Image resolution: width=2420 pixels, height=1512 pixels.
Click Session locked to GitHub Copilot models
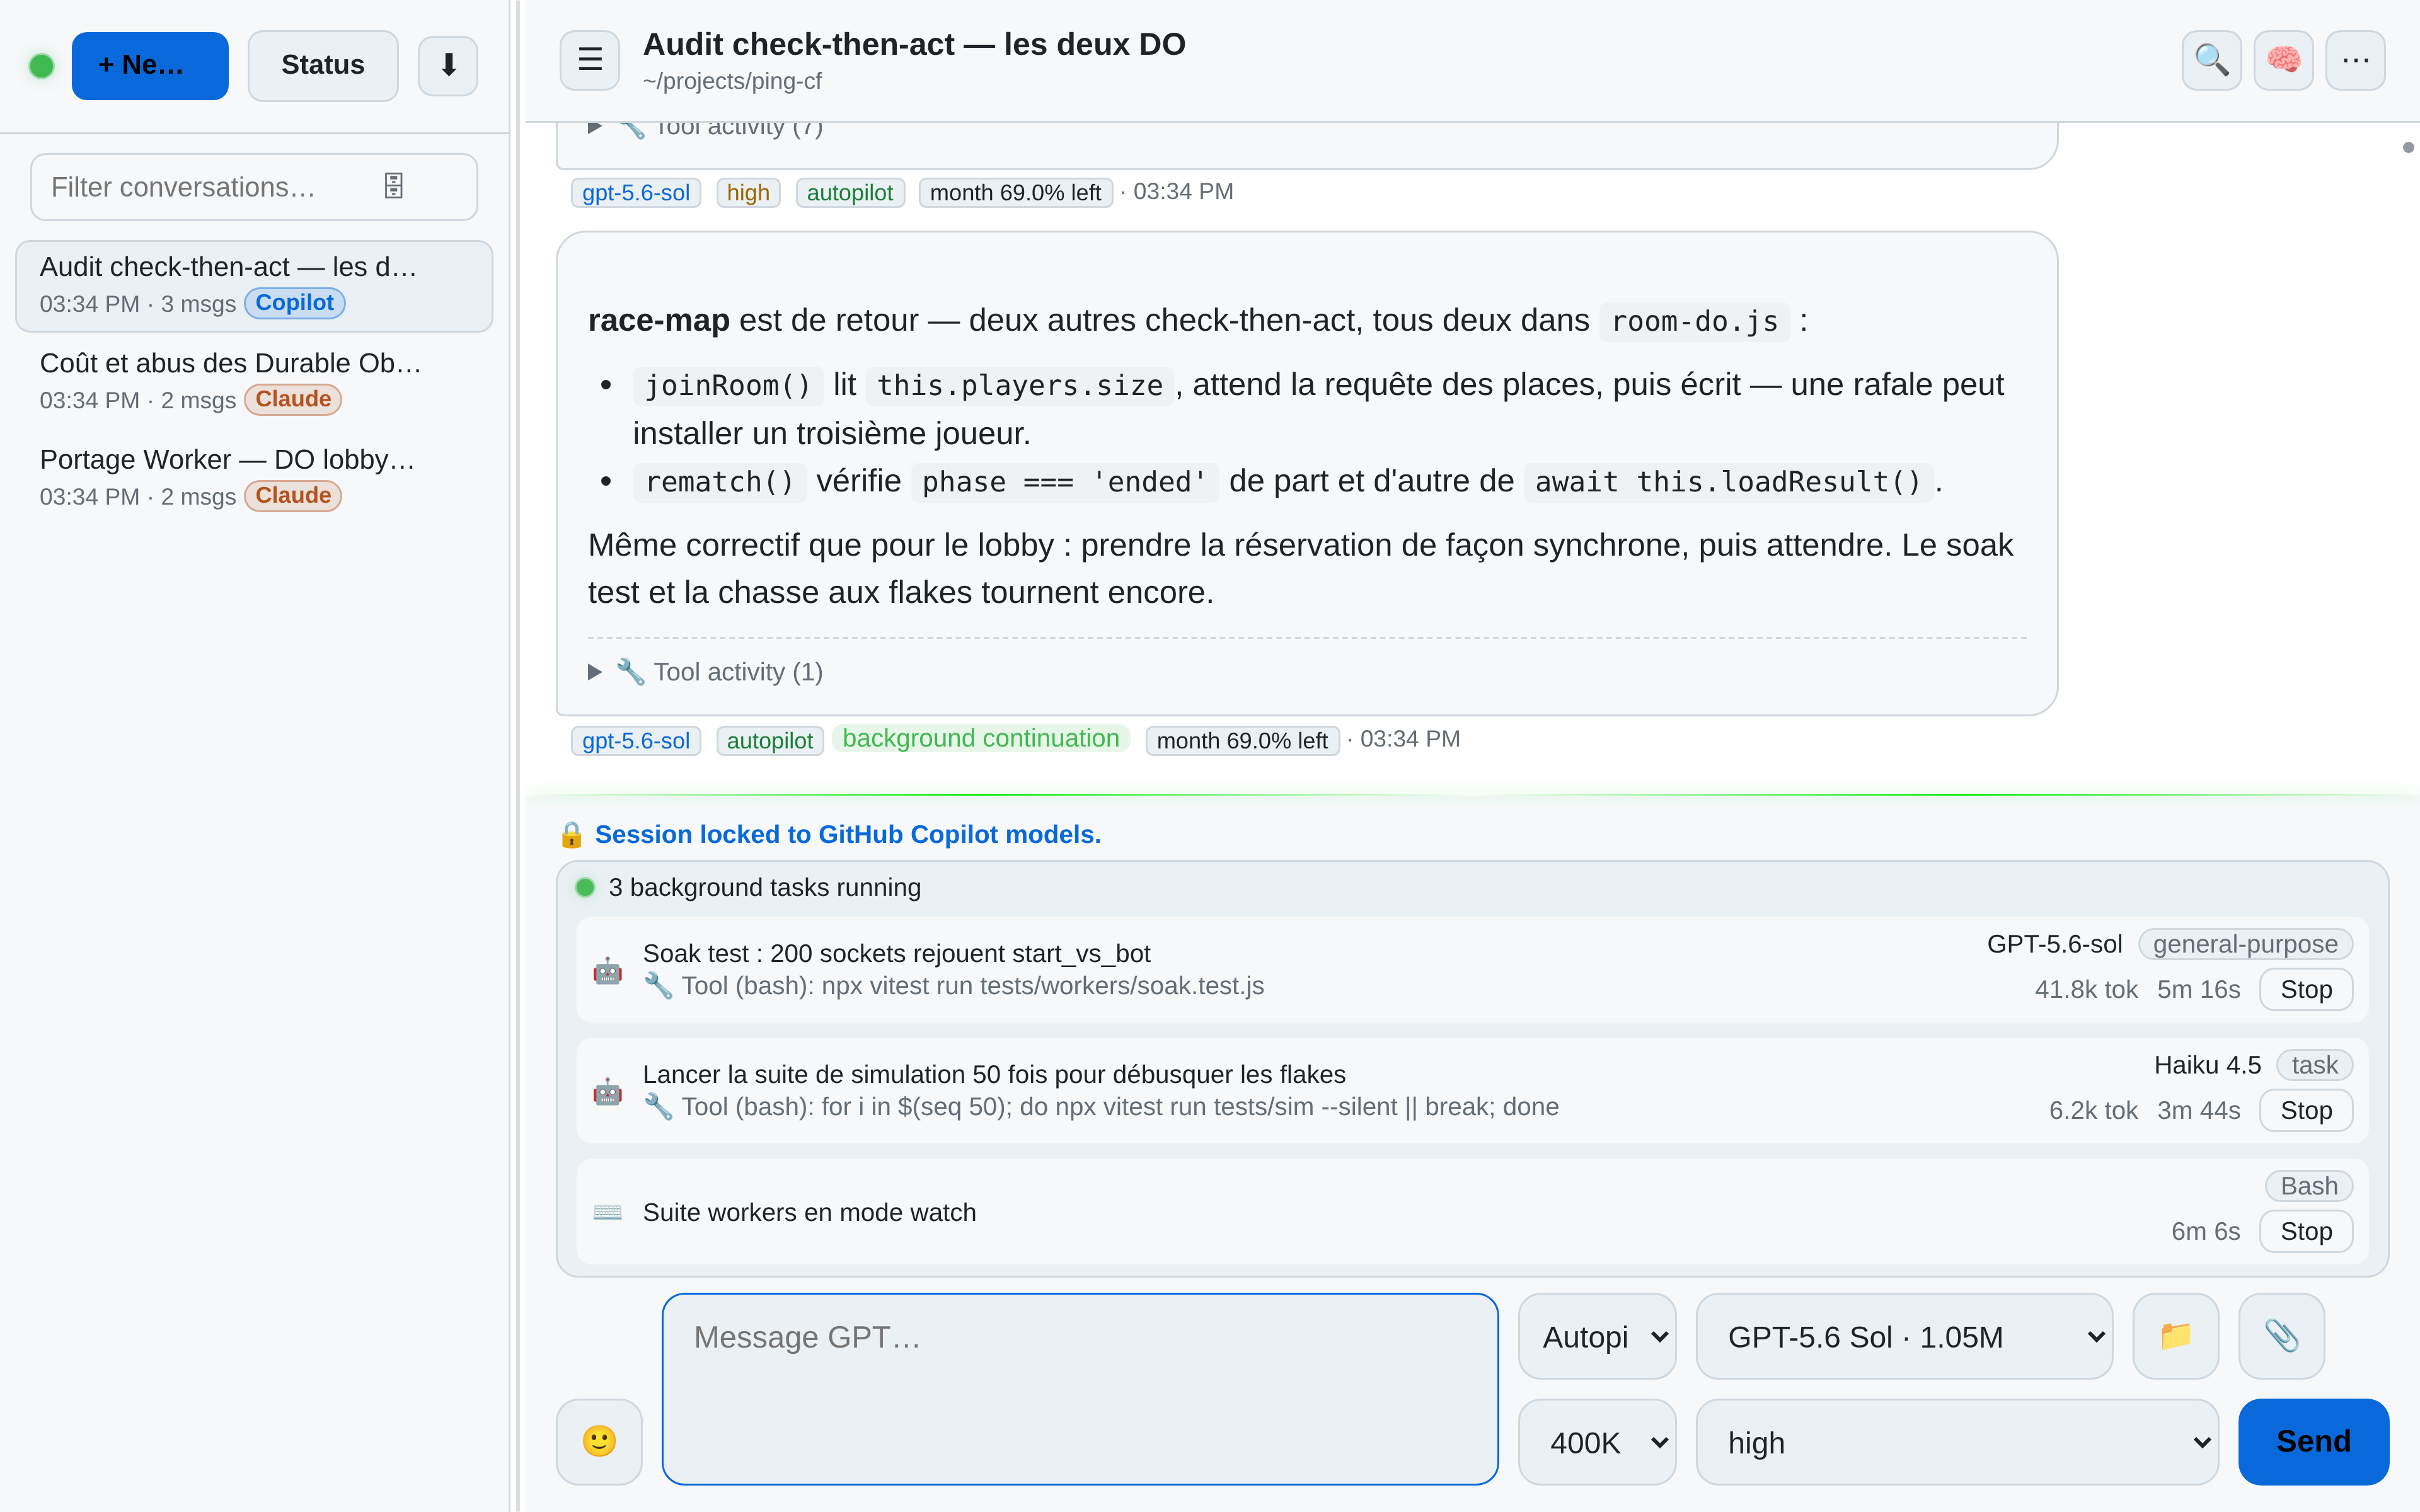pos(848,835)
